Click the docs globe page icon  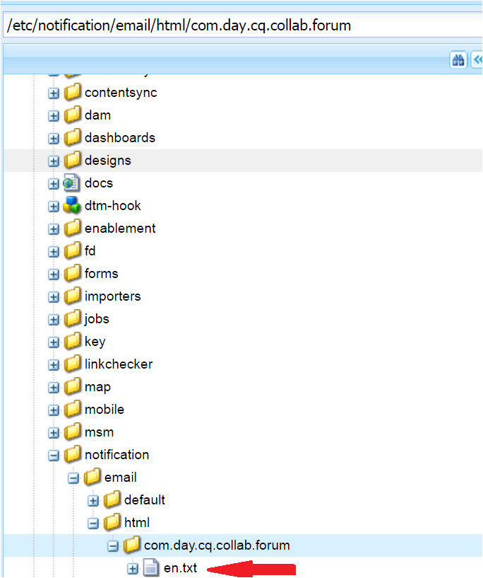pos(72,183)
